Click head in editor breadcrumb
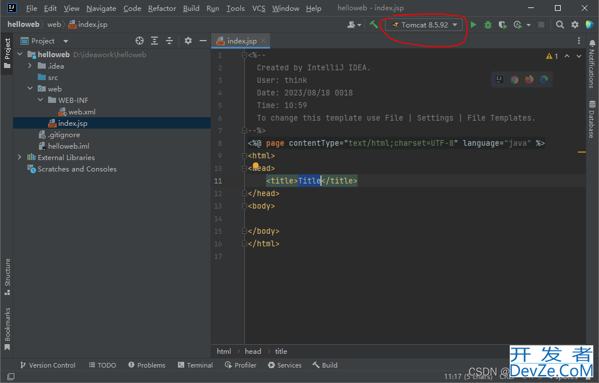The image size is (599, 383). click(253, 352)
